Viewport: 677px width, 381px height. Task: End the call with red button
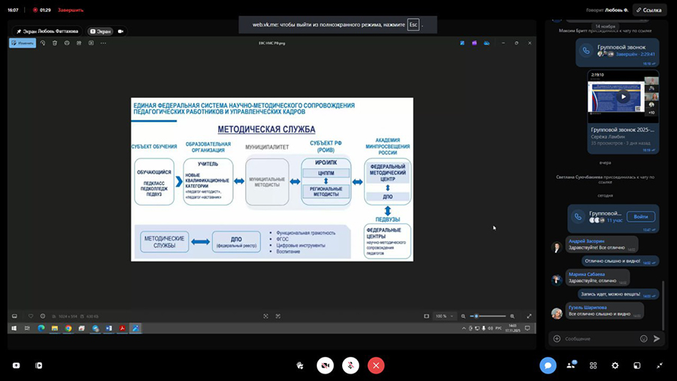(376, 365)
